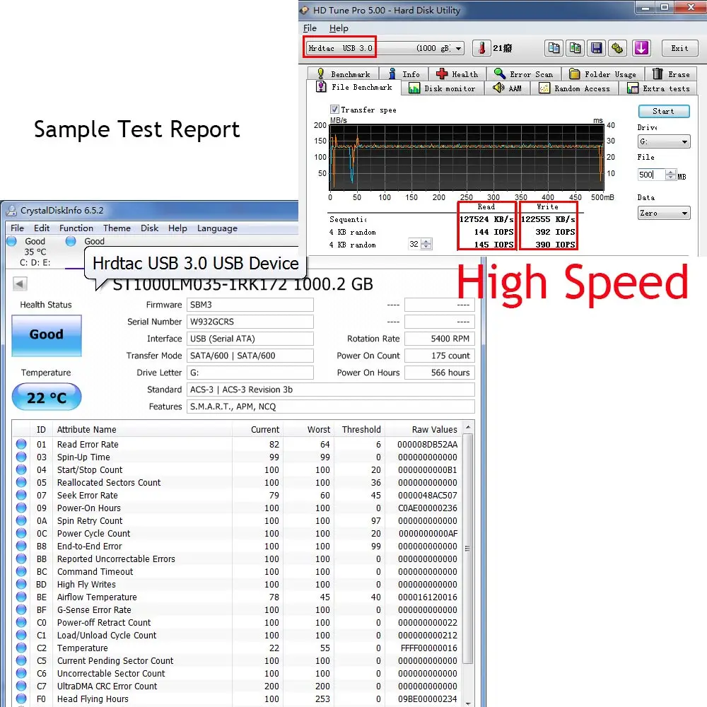Screen dimensions: 707x707
Task: Click the purple down arrow icon
Action: click(x=641, y=48)
